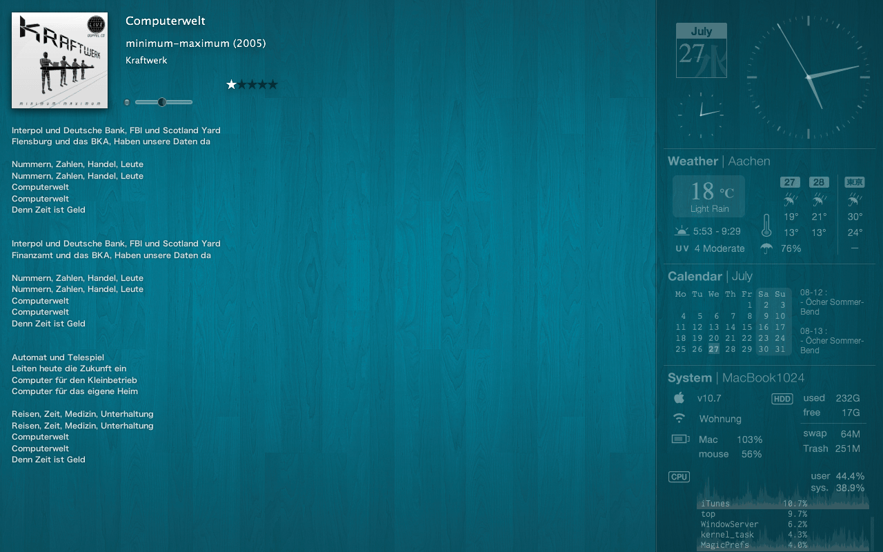883x552 pixels.
Task: Rate the song three stars
Action: coord(252,84)
